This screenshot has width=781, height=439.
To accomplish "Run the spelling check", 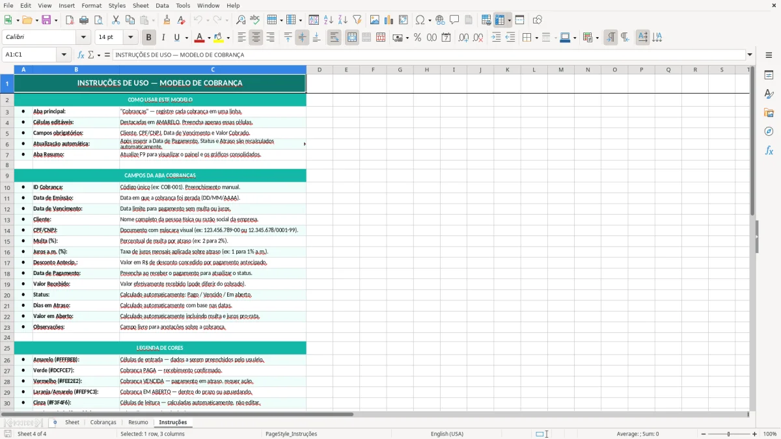I will pyautogui.click(x=254, y=20).
